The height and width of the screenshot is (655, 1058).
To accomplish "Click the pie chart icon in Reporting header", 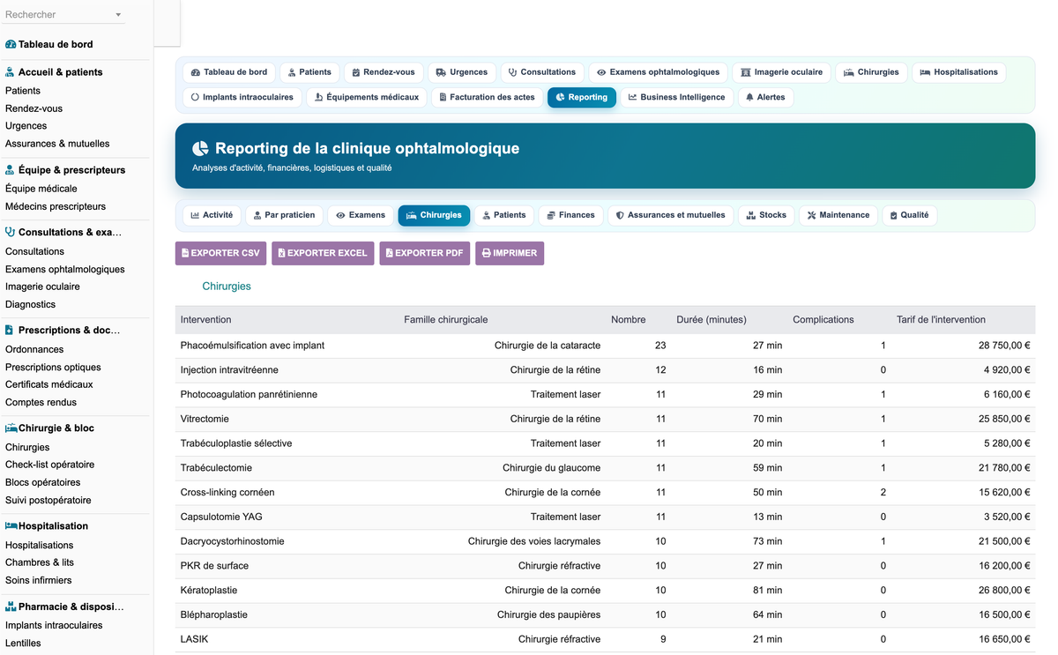I will tap(200, 148).
